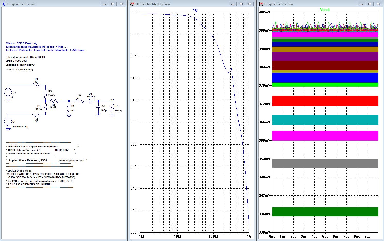384x241 pixels.
Task: Select resistor R6 symbol in the schematic
Action: pos(69,108)
